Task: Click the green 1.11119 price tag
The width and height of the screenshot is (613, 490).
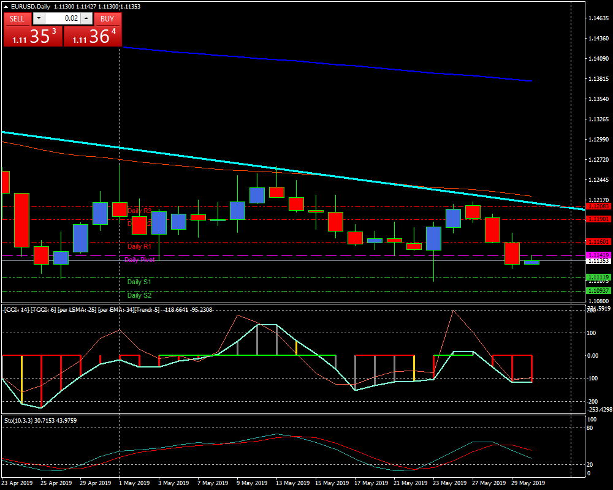Action: click(x=598, y=277)
